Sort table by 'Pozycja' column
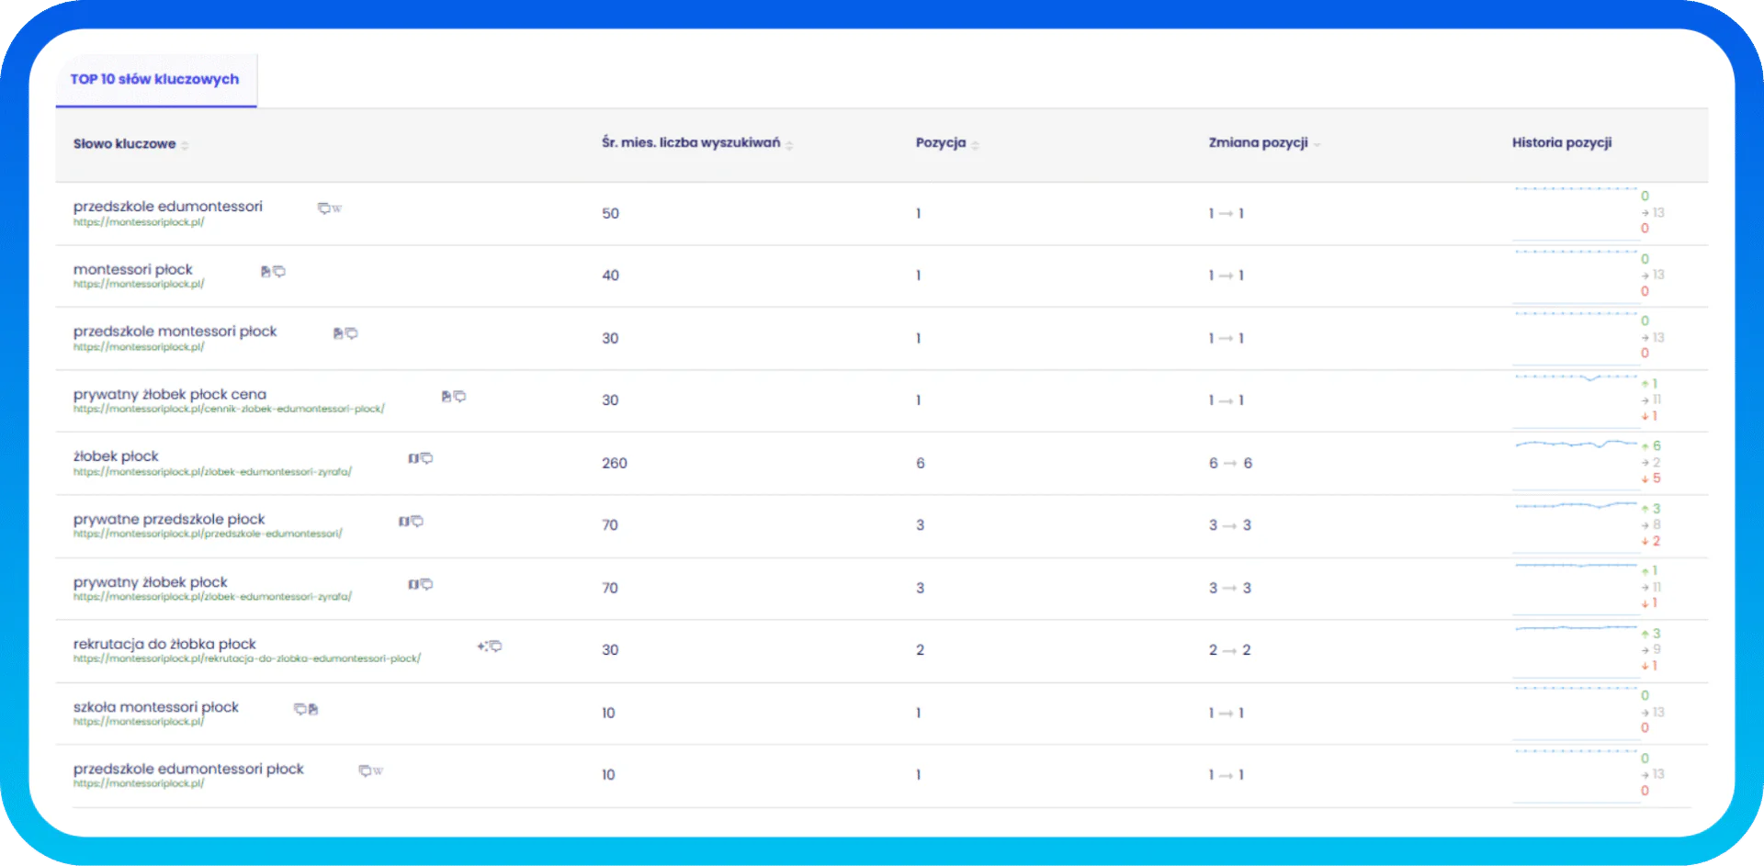The height and width of the screenshot is (866, 1764). click(975, 144)
